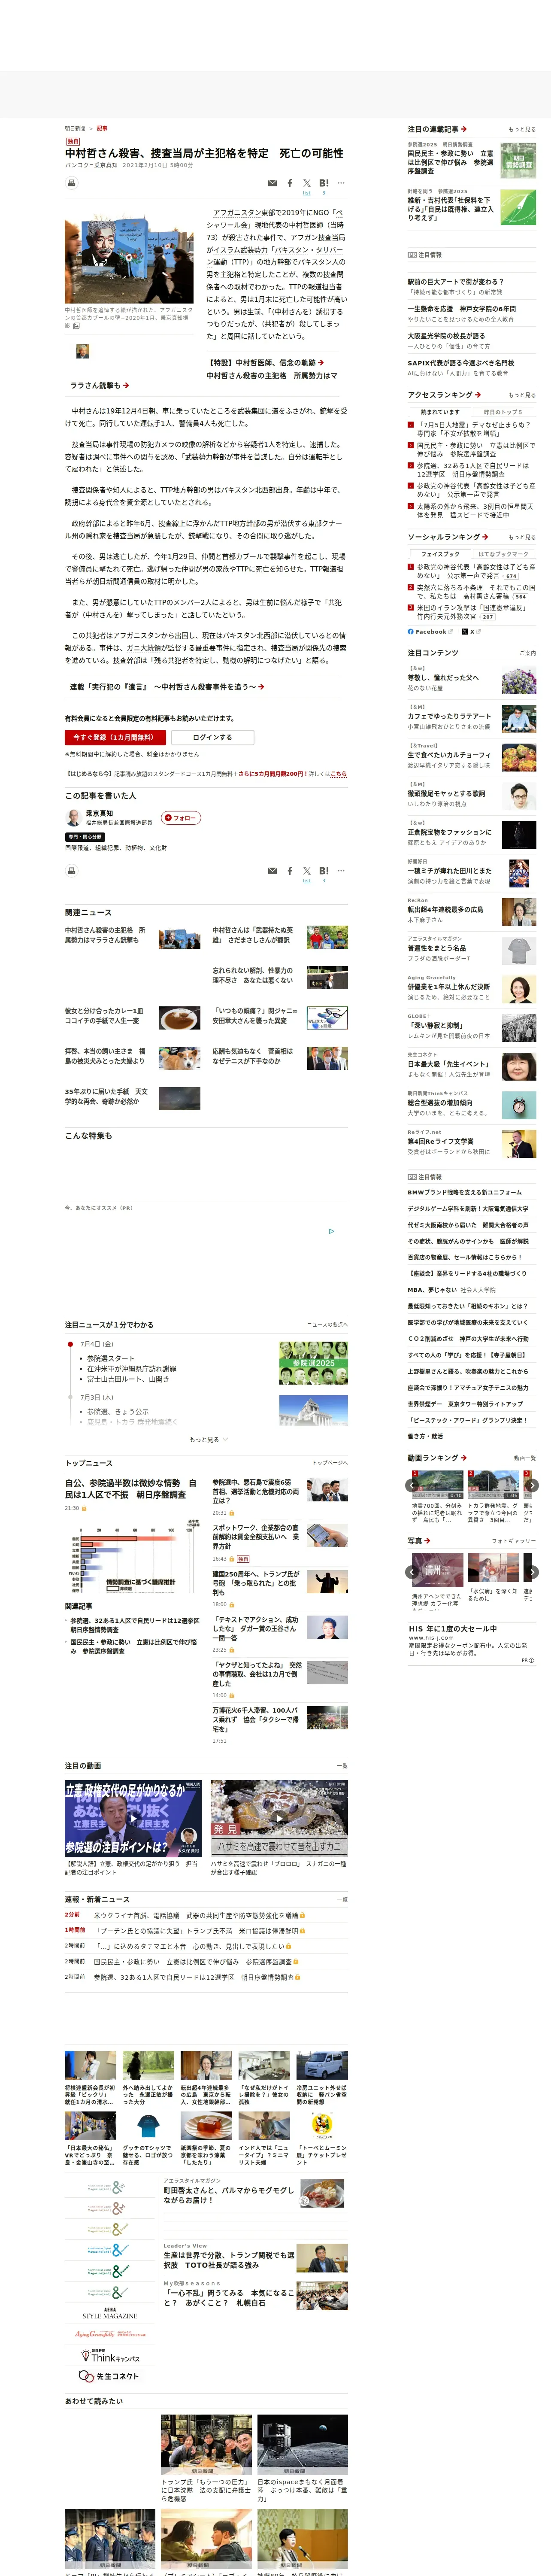This screenshot has width=551, height=2576.
Task: Click the ログインする button
Action: tap(212, 737)
